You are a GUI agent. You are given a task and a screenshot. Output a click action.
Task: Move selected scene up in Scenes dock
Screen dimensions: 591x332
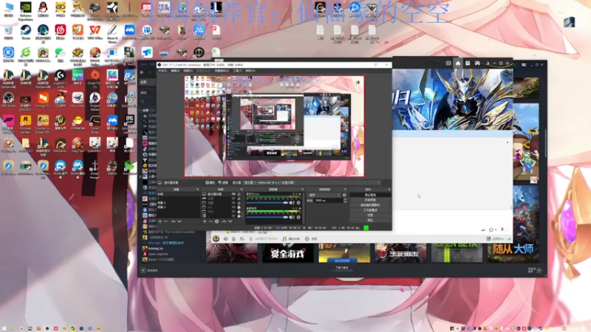[173, 221]
